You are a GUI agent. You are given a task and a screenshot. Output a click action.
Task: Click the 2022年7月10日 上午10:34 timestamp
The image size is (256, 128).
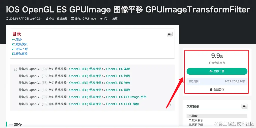pyautogui.click(x=26, y=19)
